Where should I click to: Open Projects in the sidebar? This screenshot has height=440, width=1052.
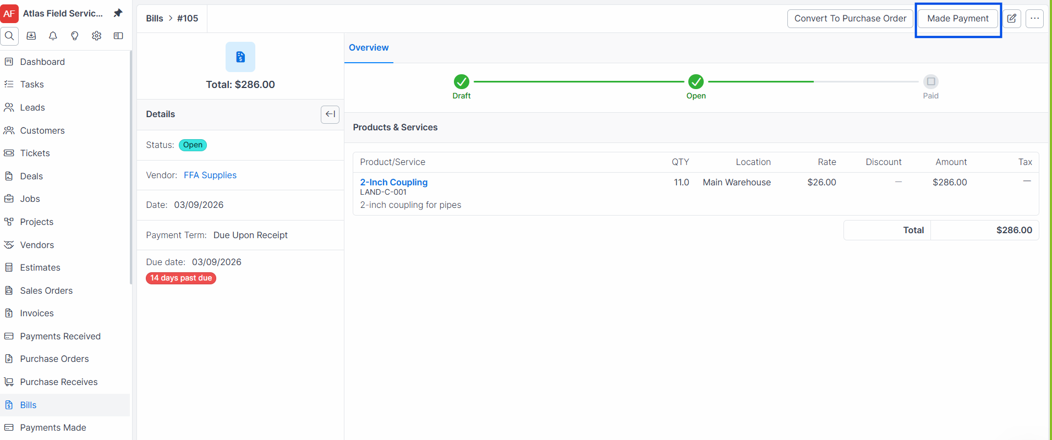click(x=65, y=222)
